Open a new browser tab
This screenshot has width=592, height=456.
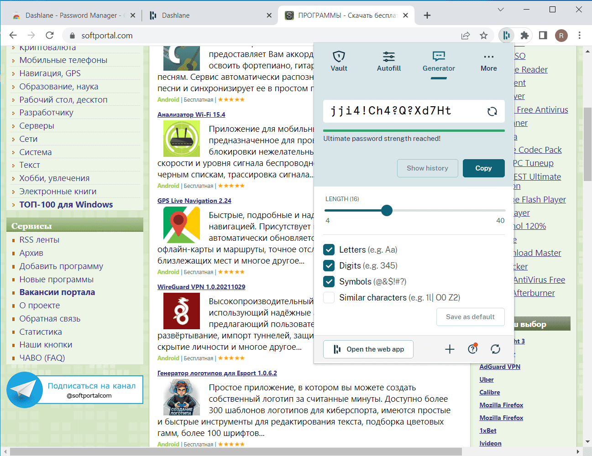point(427,16)
